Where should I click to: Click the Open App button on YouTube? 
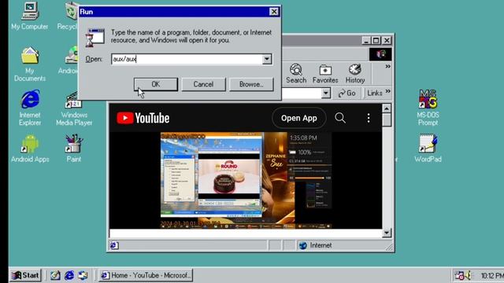299,118
